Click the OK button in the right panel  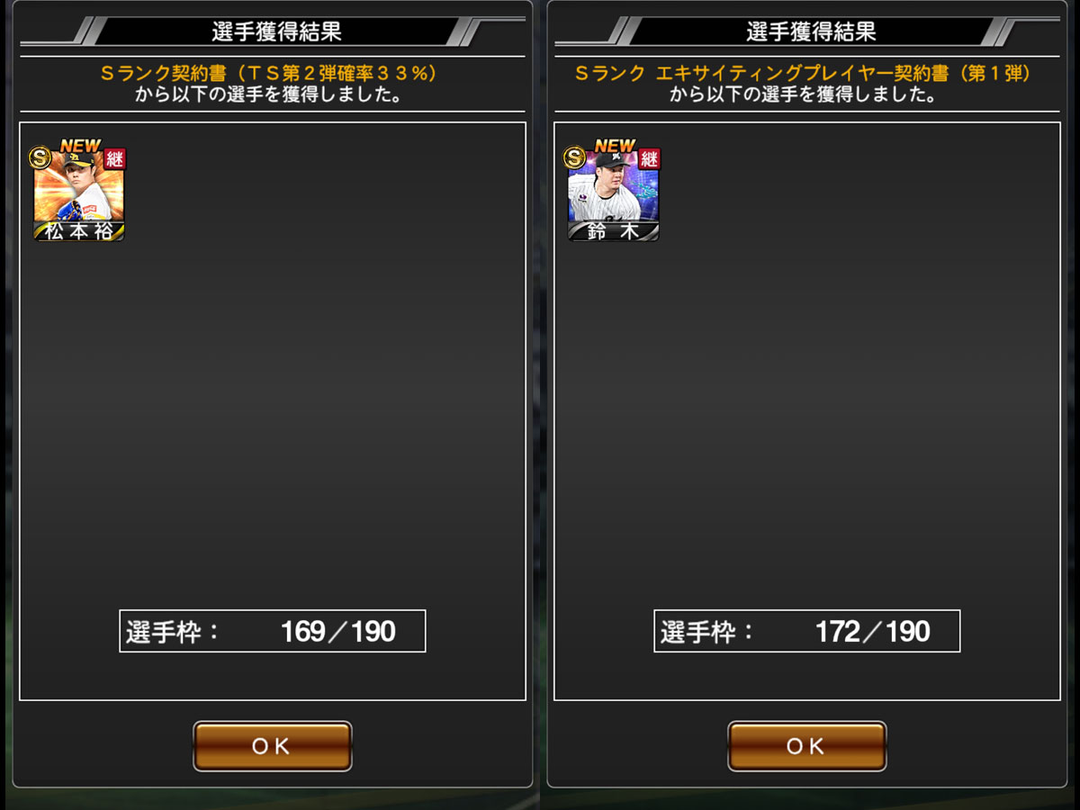coord(806,746)
